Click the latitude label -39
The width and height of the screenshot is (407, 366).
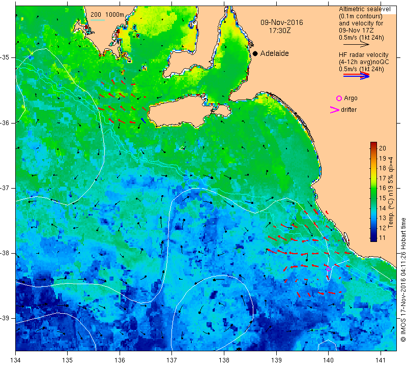[x=5, y=318]
